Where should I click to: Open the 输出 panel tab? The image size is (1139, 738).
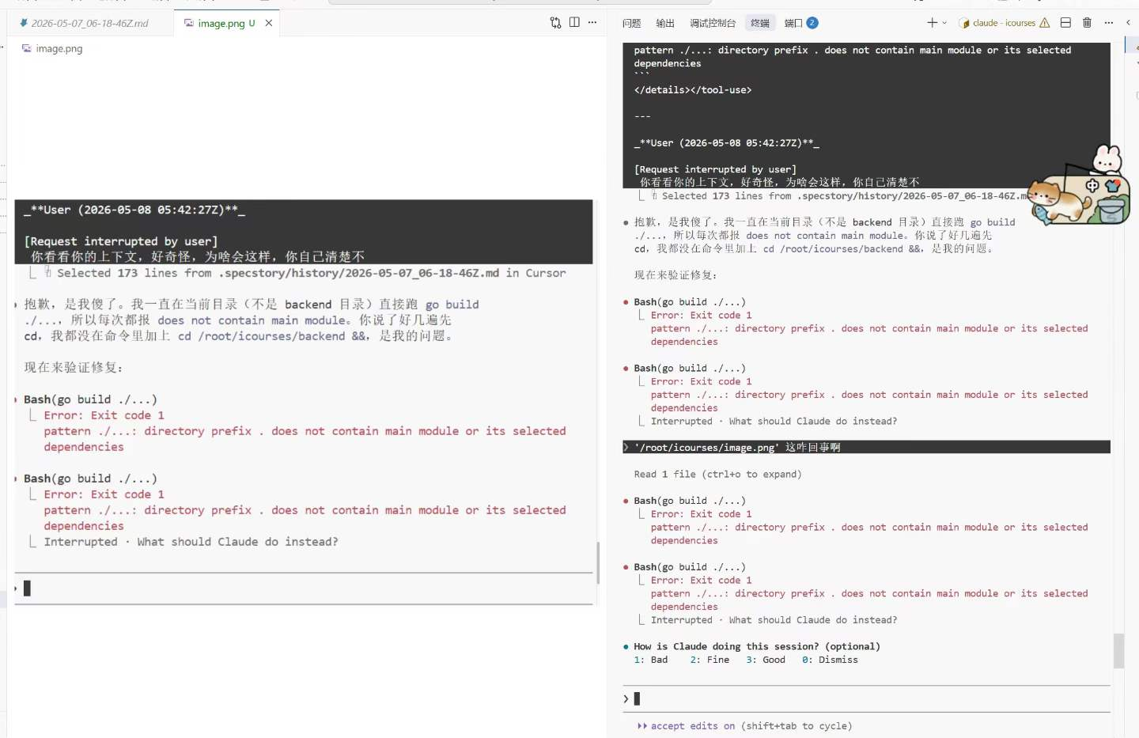tap(665, 23)
